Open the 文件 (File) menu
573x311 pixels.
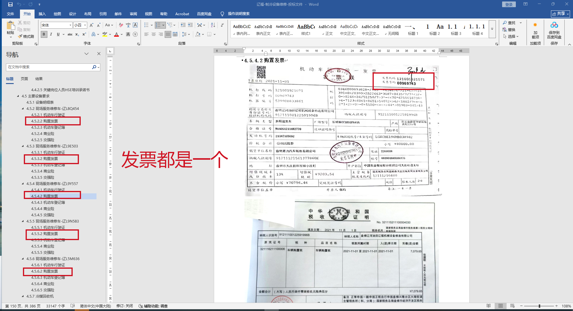10,14
